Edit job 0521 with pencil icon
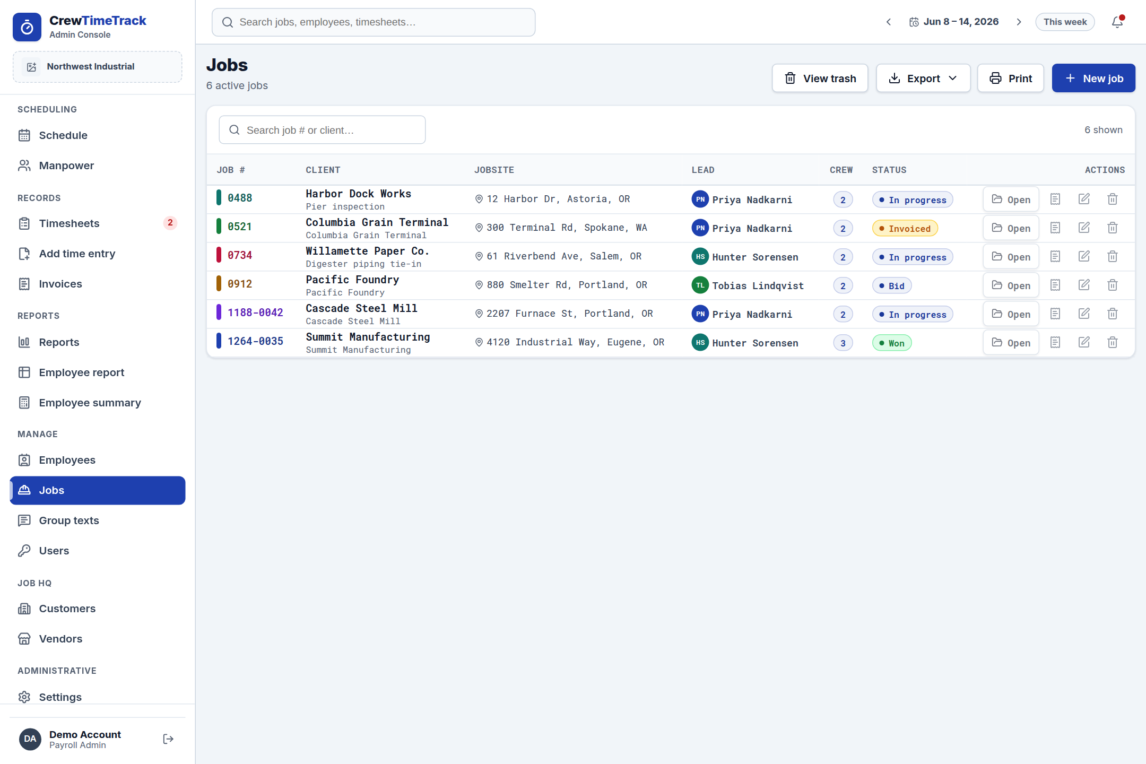 [x=1084, y=228]
